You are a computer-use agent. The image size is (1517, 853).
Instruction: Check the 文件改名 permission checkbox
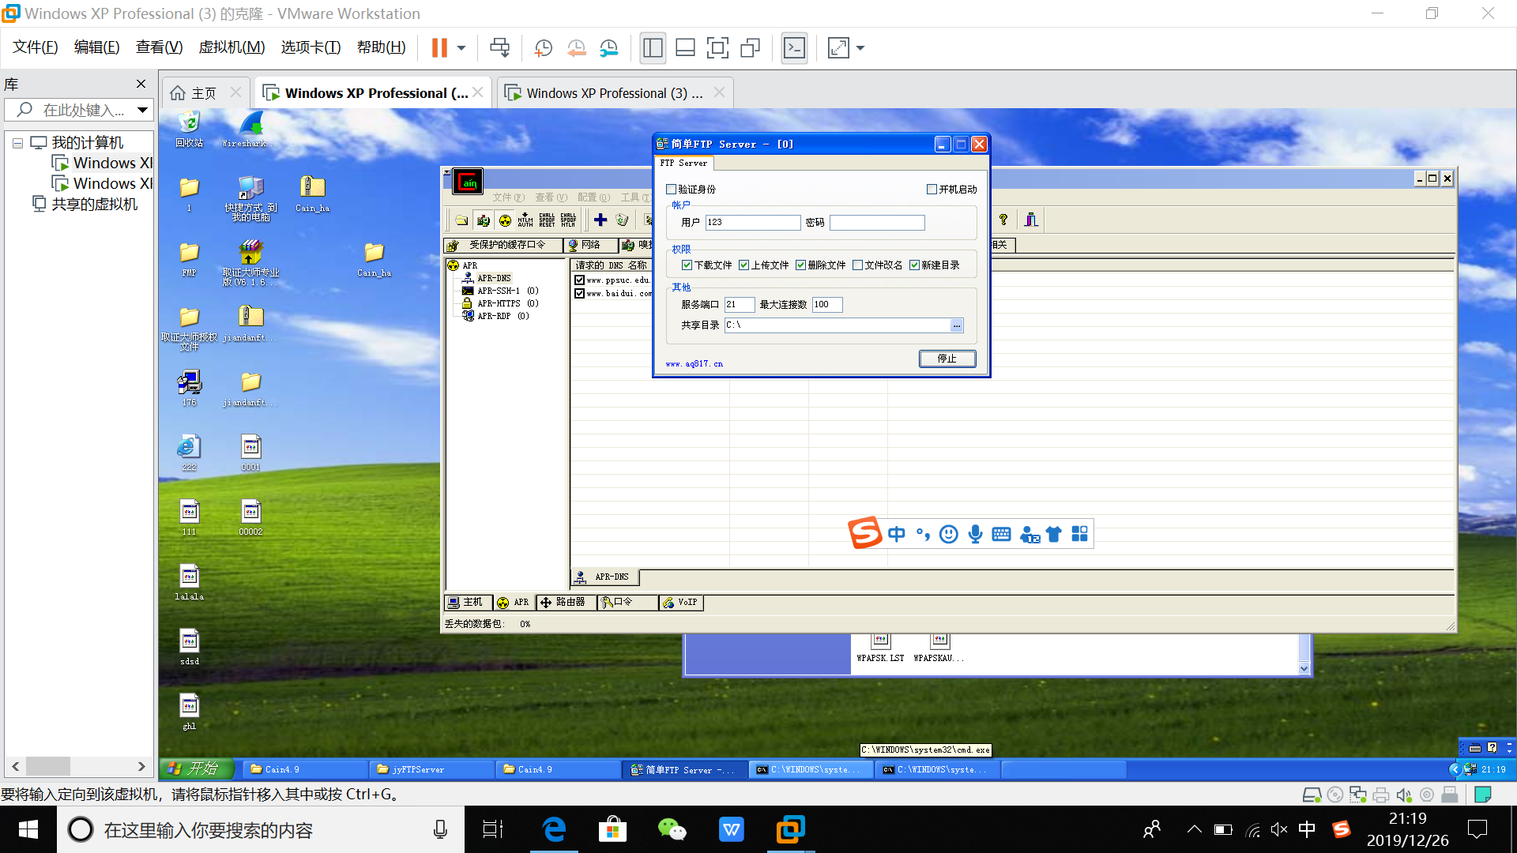click(x=858, y=265)
